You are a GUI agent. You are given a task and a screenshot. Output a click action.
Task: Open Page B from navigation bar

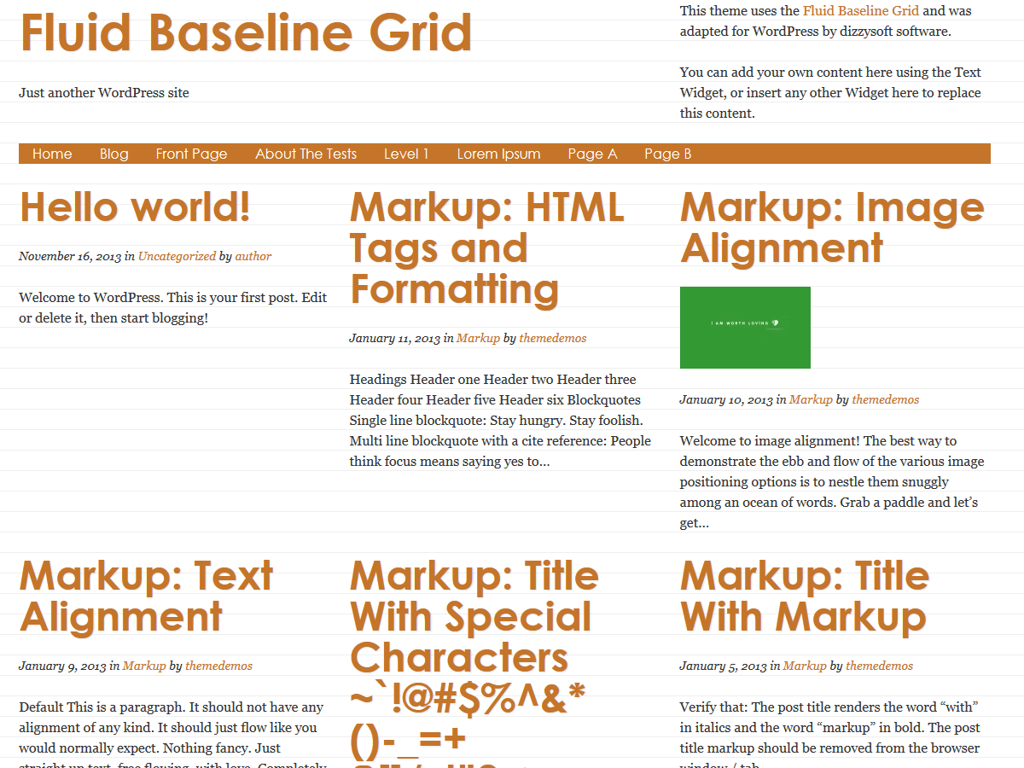tap(667, 154)
